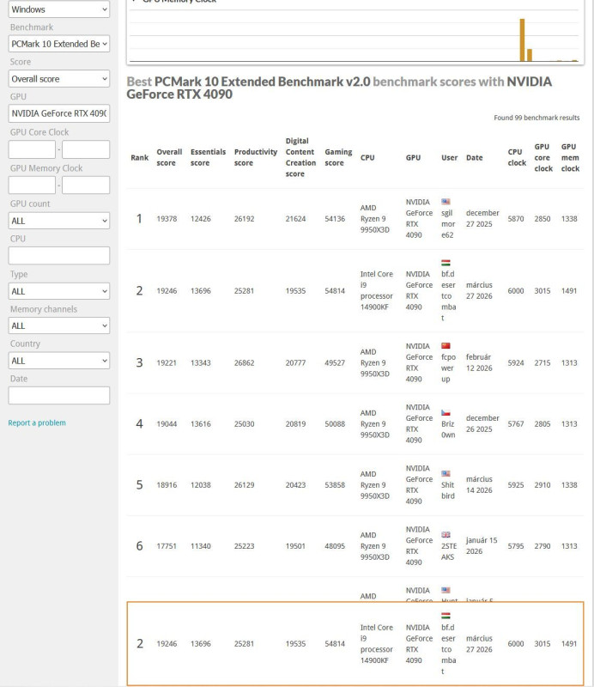Open the Type dropdown
594x687 pixels.
[x=58, y=291]
